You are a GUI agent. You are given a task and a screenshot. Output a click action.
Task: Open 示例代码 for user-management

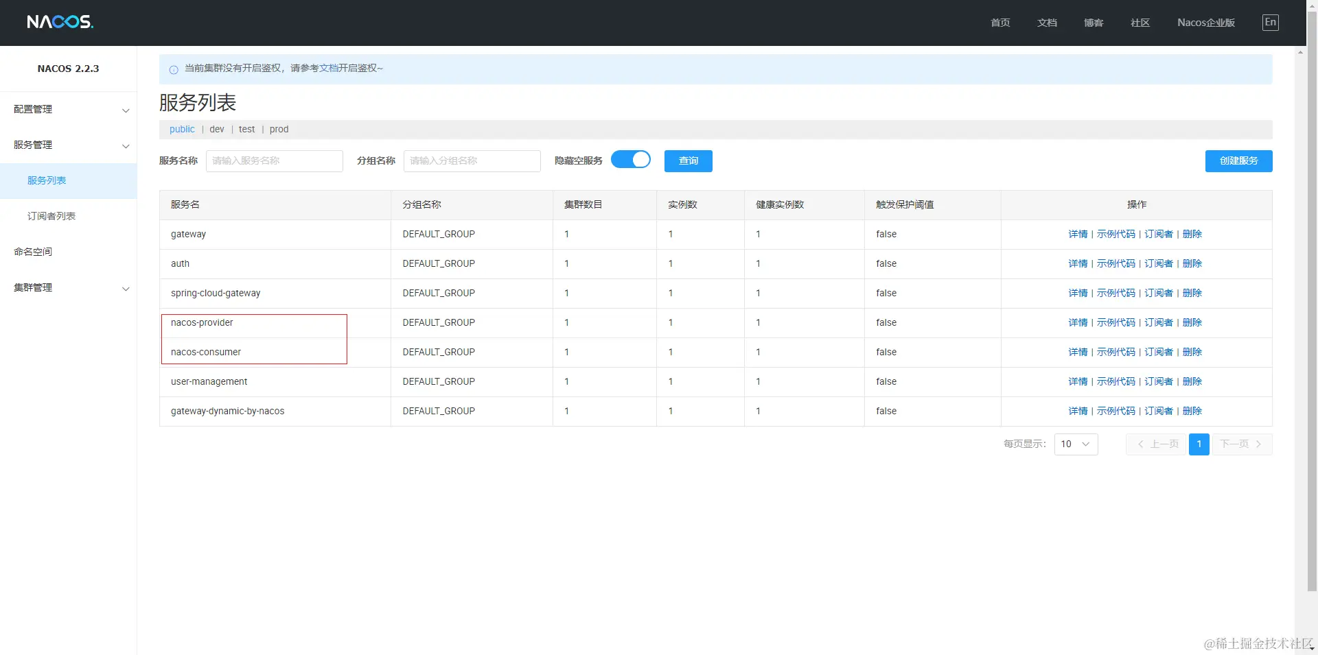[x=1116, y=382]
